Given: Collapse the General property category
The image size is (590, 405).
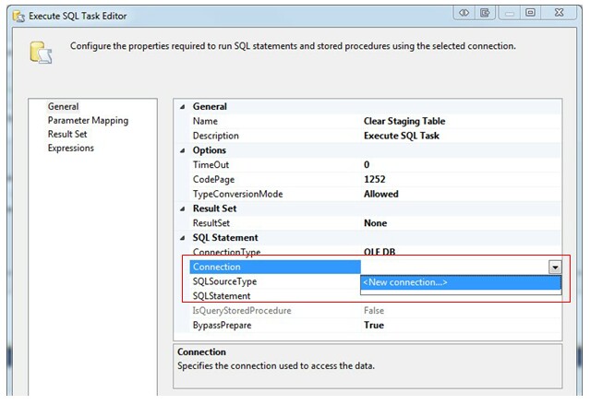Looking at the screenshot, I should pos(183,106).
